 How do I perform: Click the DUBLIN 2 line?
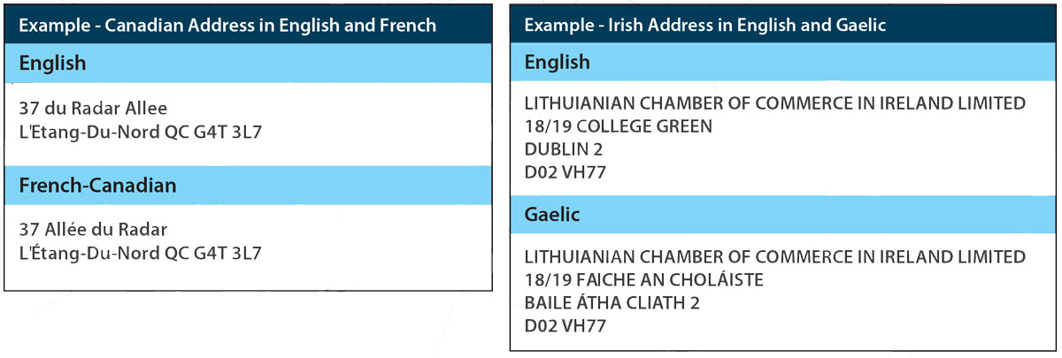564,149
